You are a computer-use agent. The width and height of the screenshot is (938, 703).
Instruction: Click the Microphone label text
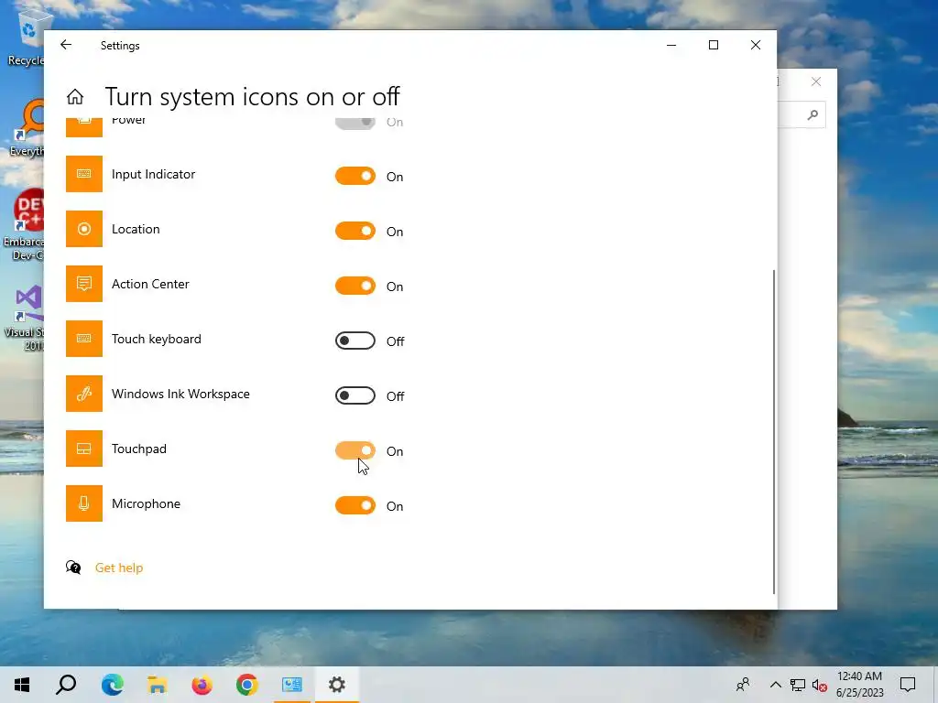pyautogui.click(x=146, y=504)
